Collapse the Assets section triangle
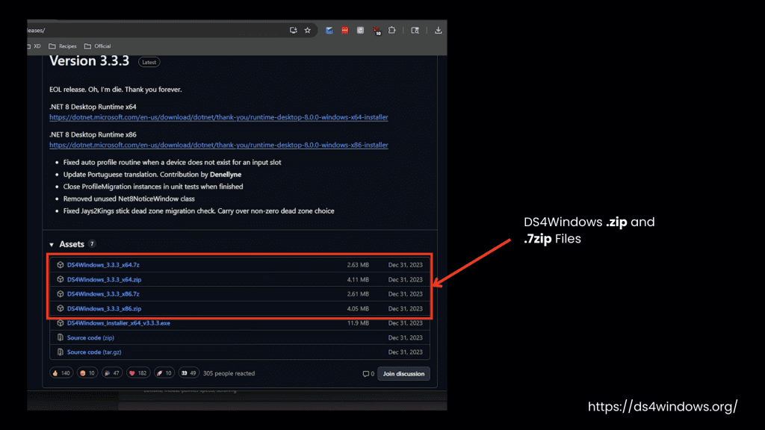Image resolution: width=765 pixels, height=430 pixels. click(52, 245)
